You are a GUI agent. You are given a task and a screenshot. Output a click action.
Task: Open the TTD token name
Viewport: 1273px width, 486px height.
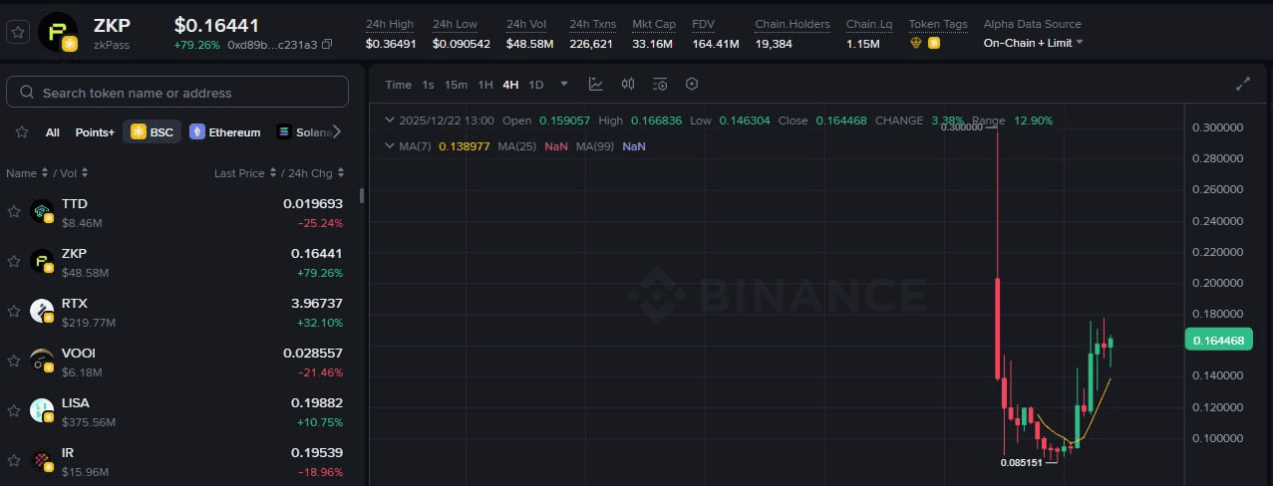tap(75, 203)
